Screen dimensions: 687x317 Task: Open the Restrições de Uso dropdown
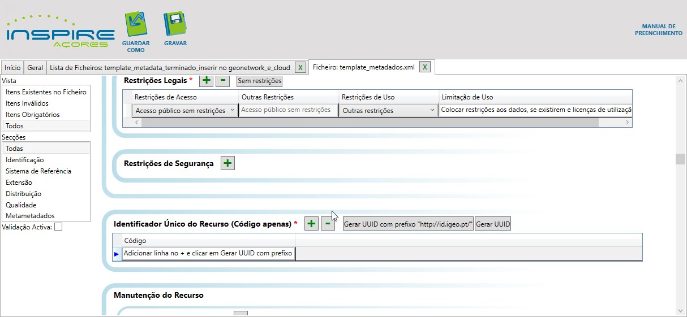pos(432,111)
